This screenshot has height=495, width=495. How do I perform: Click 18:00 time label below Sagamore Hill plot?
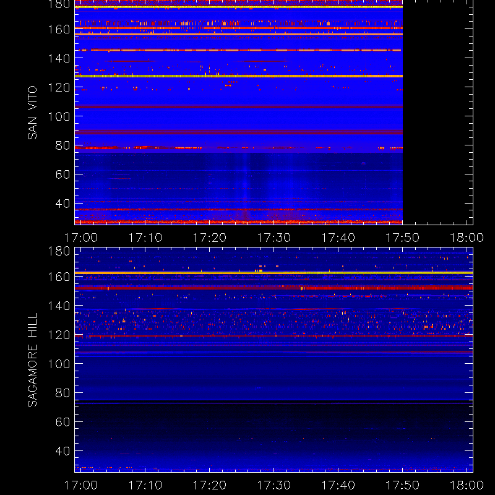click(467, 485)
